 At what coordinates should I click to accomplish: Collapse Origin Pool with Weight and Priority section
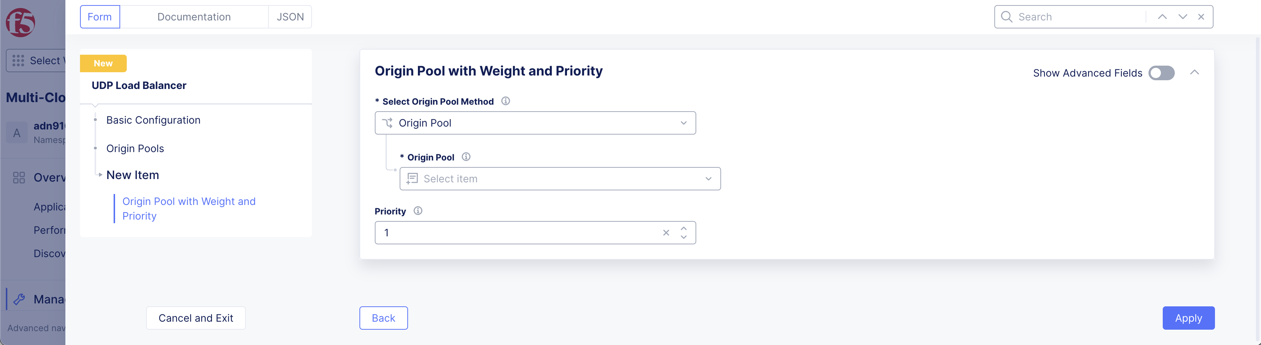pos(1195,72)
